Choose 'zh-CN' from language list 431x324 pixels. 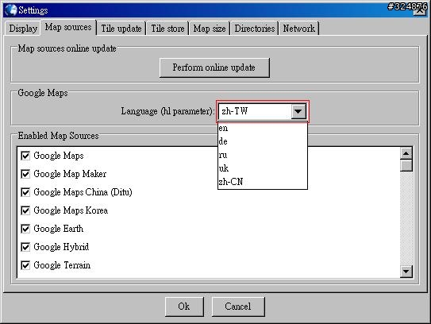[262, 182]
